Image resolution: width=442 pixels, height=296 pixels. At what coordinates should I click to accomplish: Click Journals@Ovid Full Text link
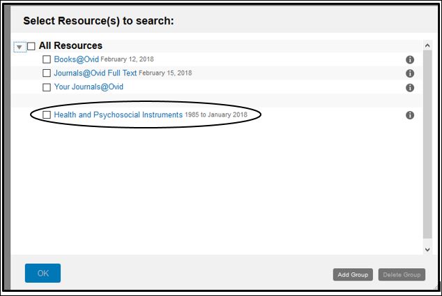click(95, 73)
